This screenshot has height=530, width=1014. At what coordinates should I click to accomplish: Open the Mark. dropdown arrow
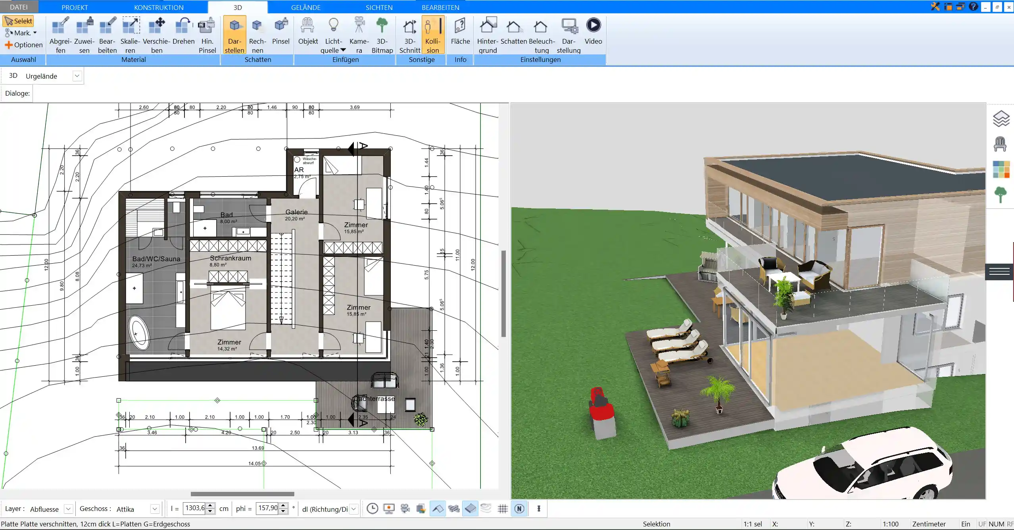[35, 33]
